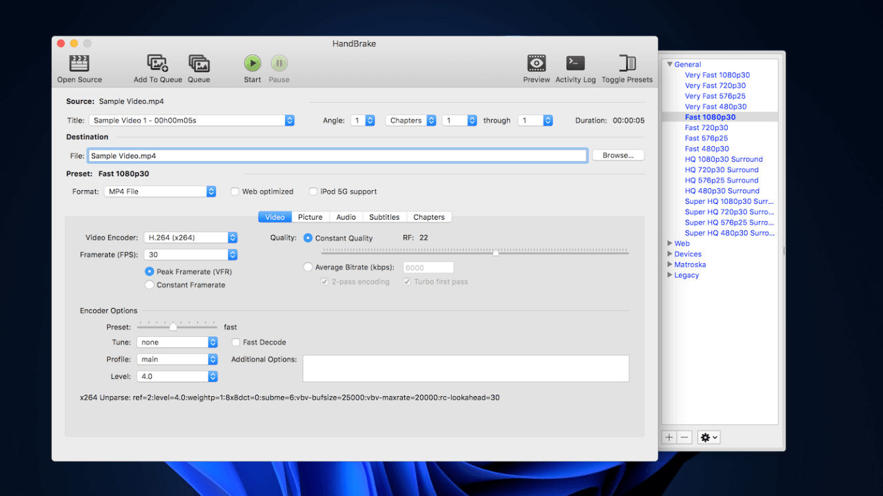Select Very Fast 720p30 preset
This screenshot has height=496, width=883.
715,85
